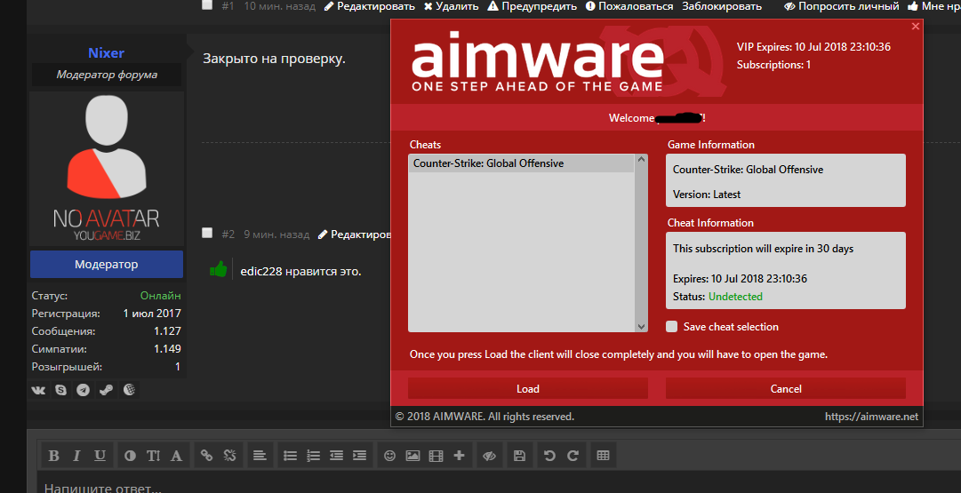Click the green thumbs-up like icon

[x=218, y=269]
